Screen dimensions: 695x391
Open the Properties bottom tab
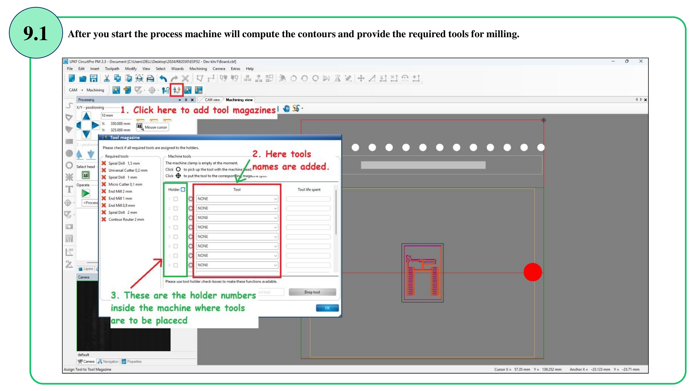coord(131,361)
